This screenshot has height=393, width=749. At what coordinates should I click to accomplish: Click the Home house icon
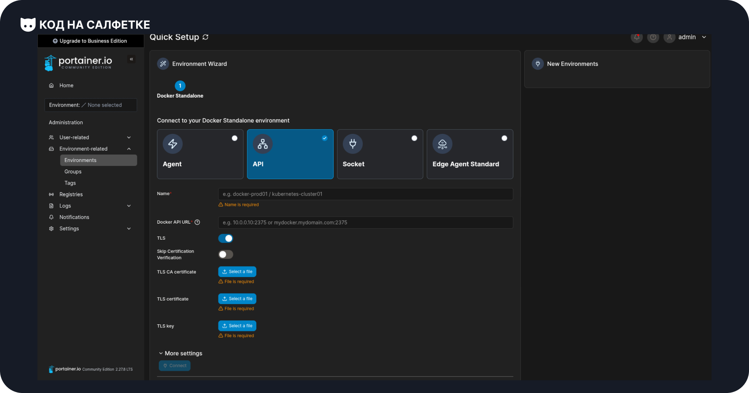coord(51,85)
